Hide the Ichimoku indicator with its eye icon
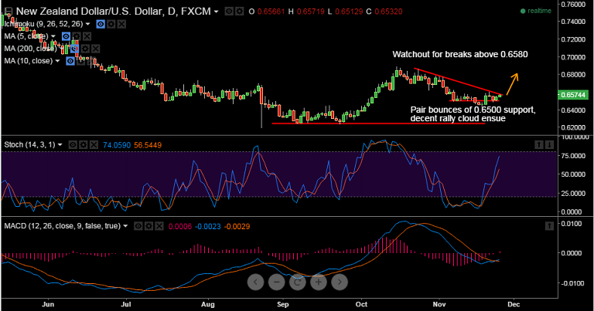 (101, 24)
